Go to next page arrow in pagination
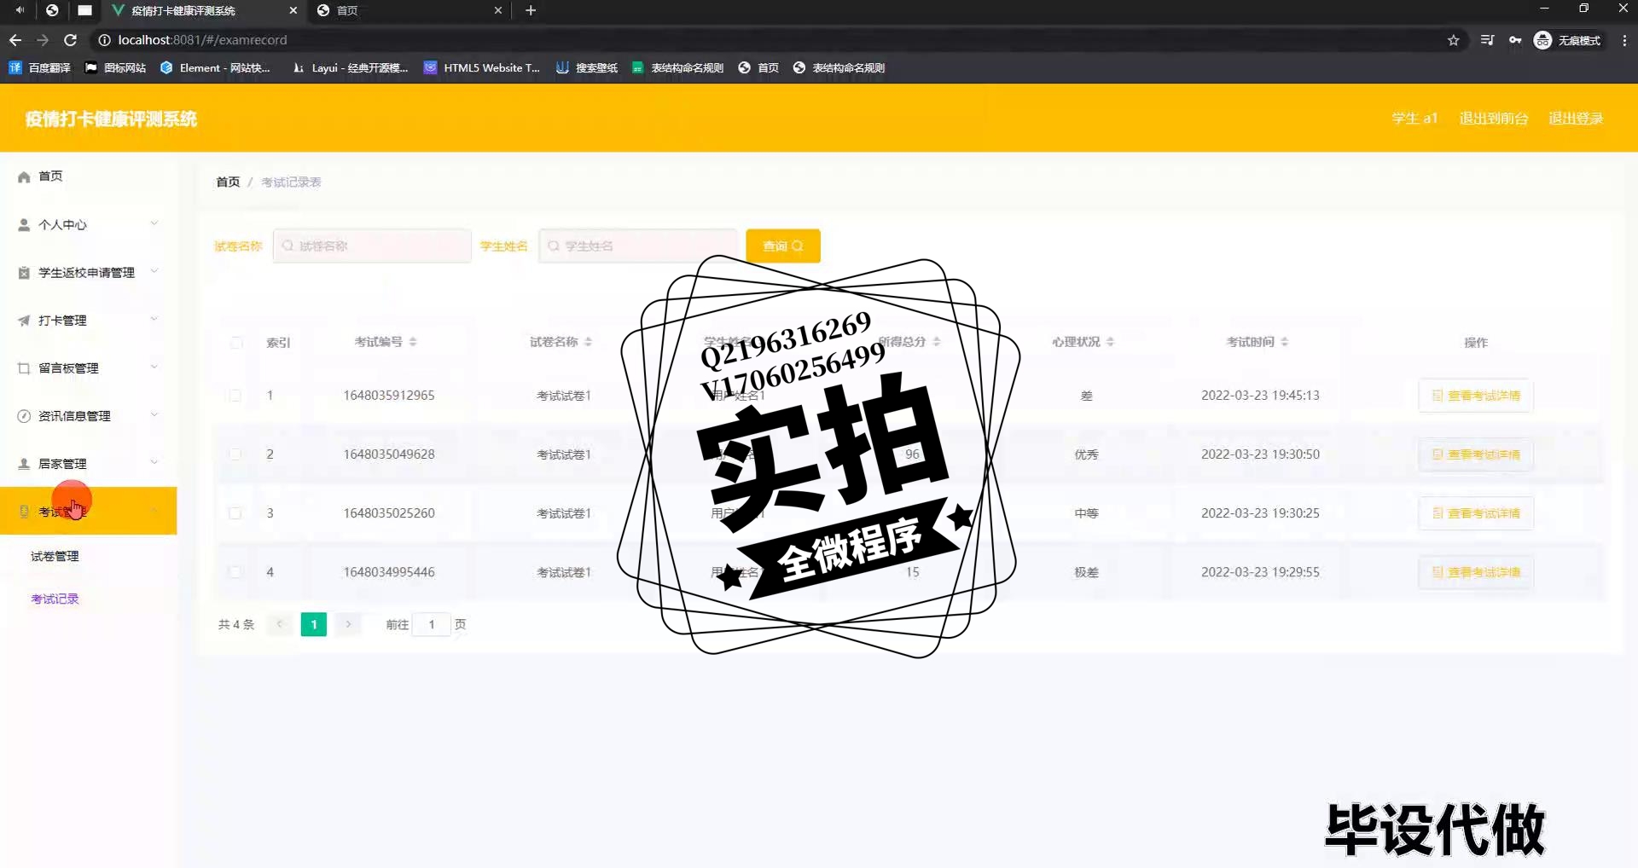This screenshot has height=868, width=1638. [x=348, y=624]
